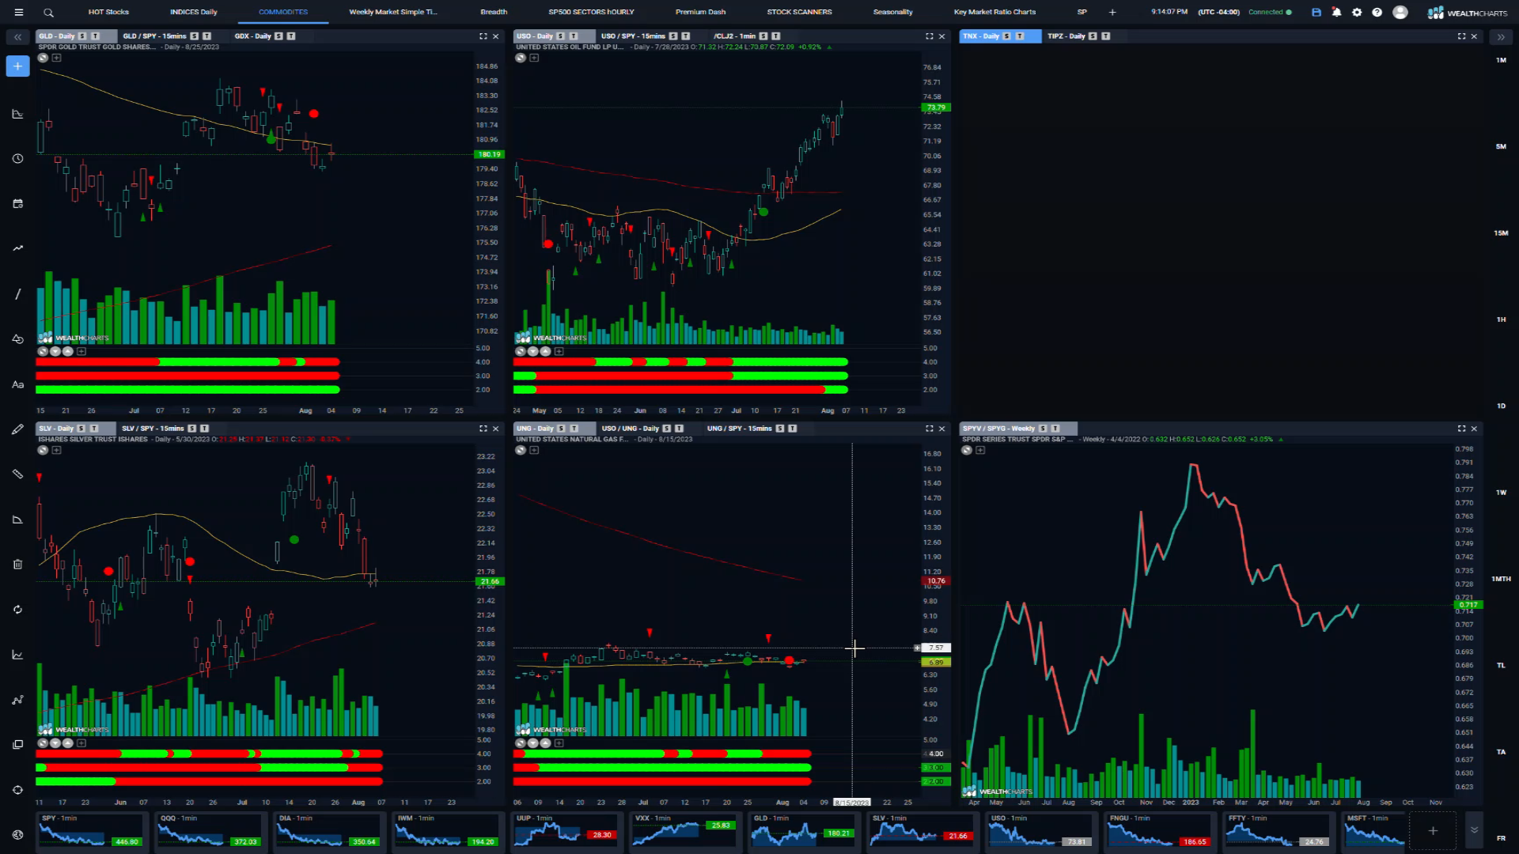Open the calendar tool in left sidebar
This screenshot has height=854, width=1519.
17,203
